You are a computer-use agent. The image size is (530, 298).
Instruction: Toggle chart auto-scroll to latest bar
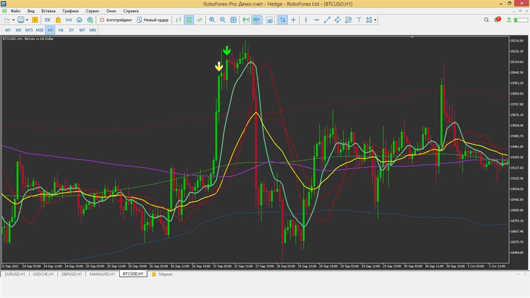coord(246,20)
